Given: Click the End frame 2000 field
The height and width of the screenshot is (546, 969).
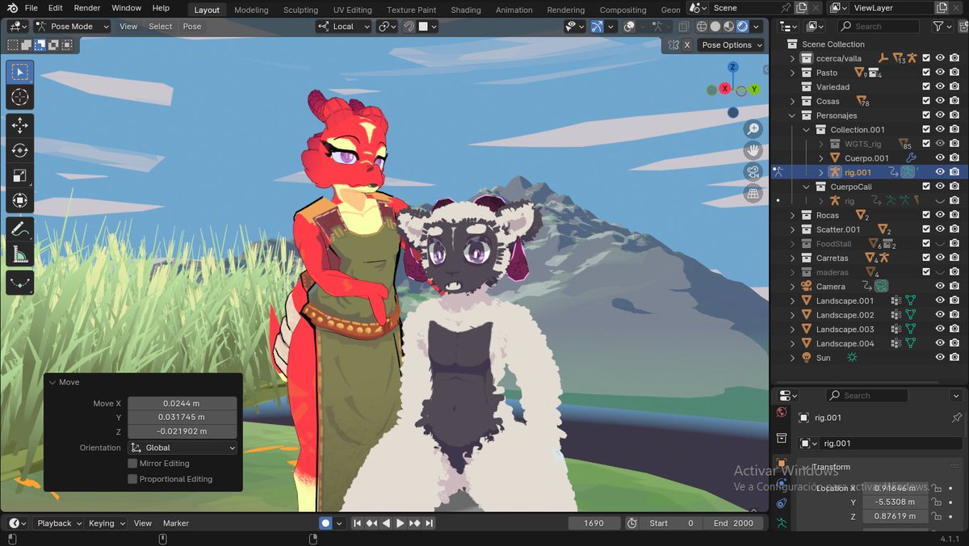Looking at the screenshot, I should [733, 523].
